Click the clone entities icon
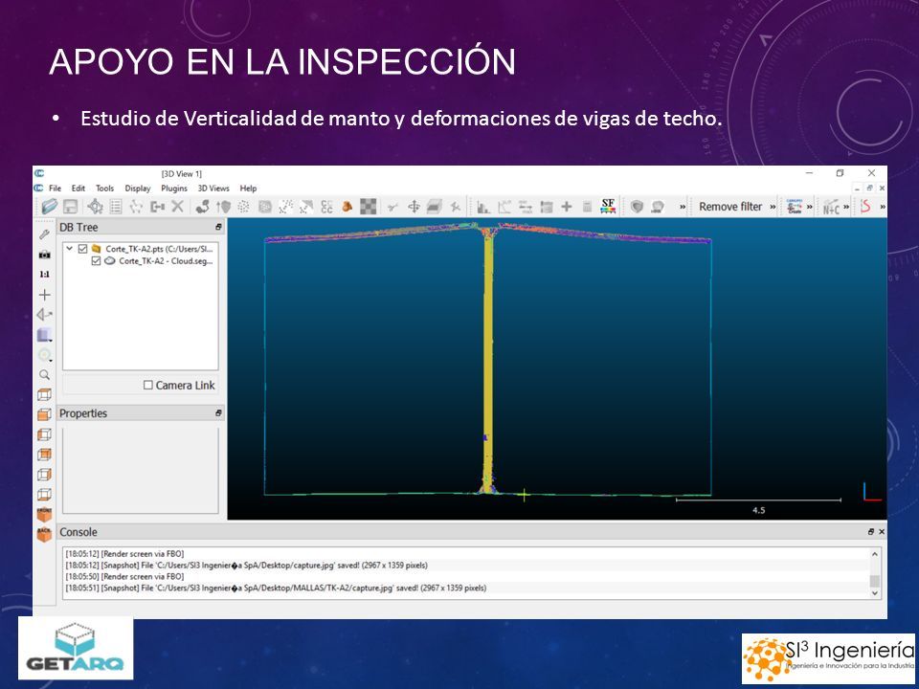The width and height of the screenshot is (919, 689). point(157,207)
